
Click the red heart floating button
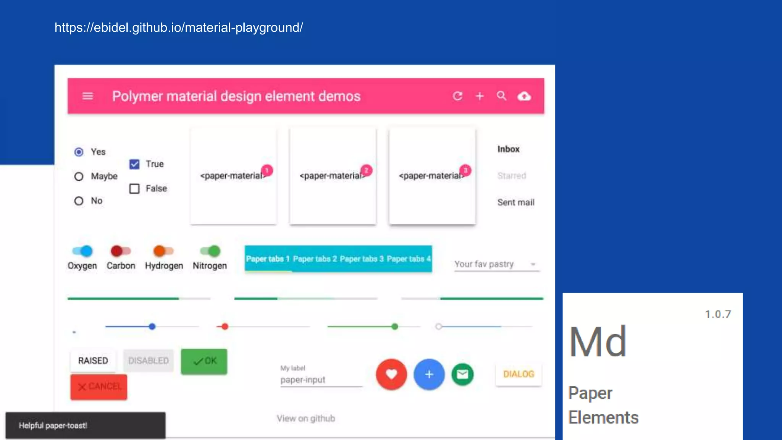391,374
